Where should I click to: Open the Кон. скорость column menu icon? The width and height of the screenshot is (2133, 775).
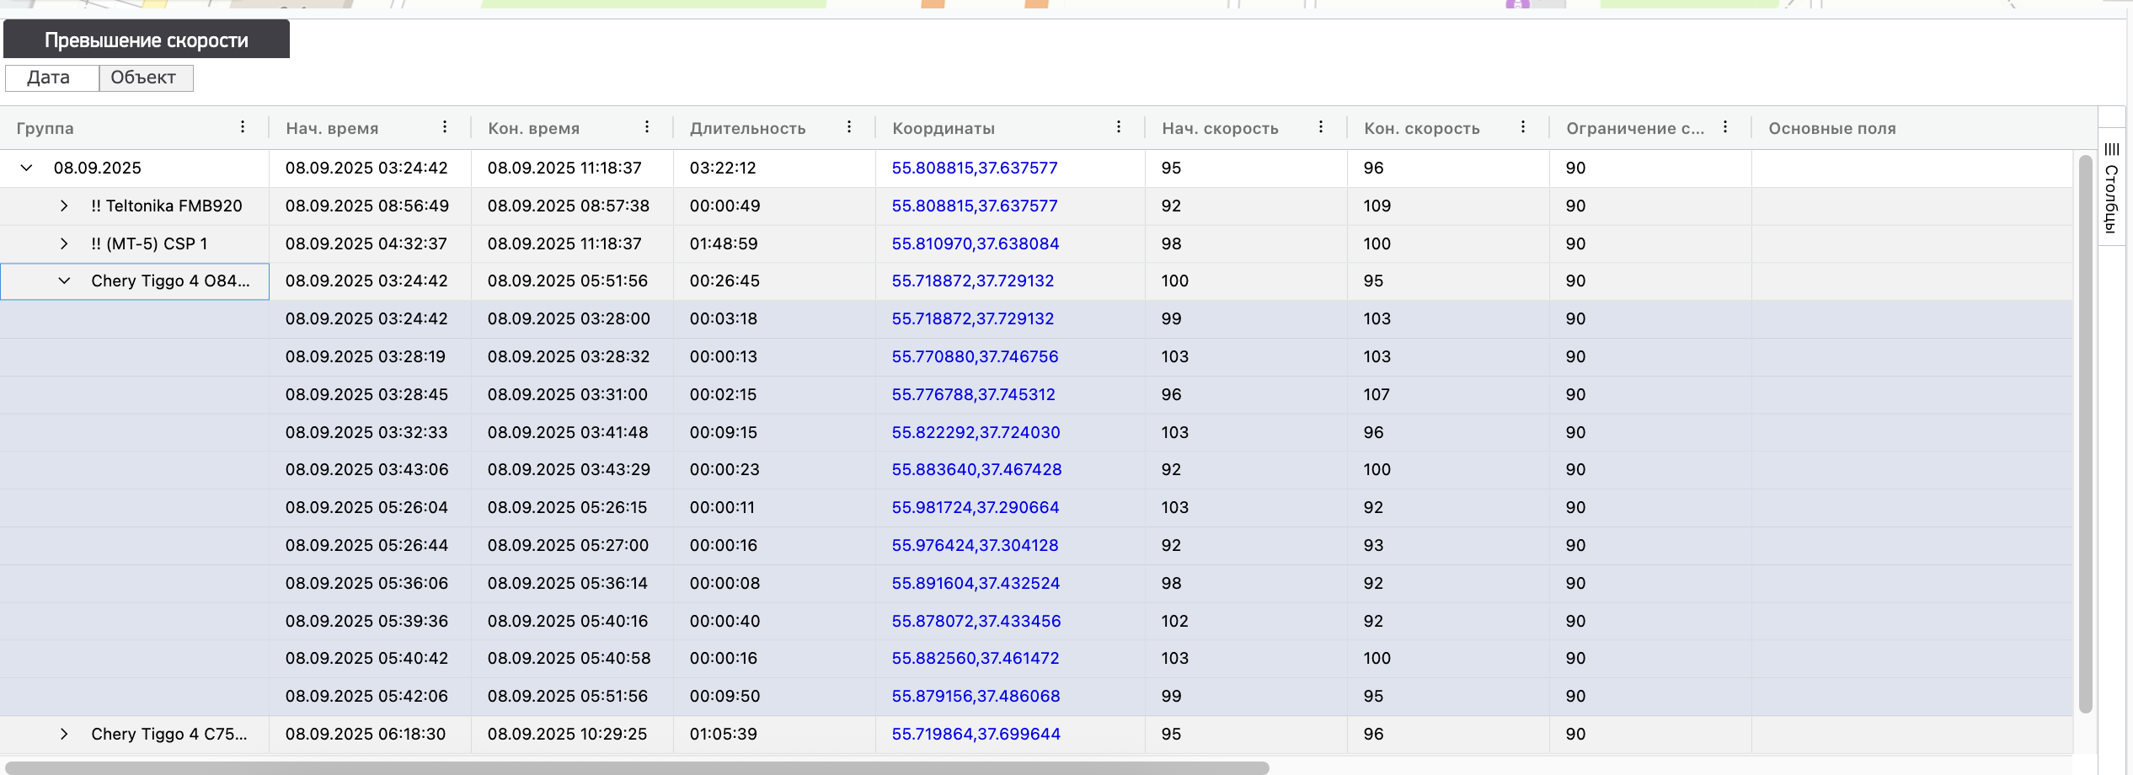[1523, 127]
